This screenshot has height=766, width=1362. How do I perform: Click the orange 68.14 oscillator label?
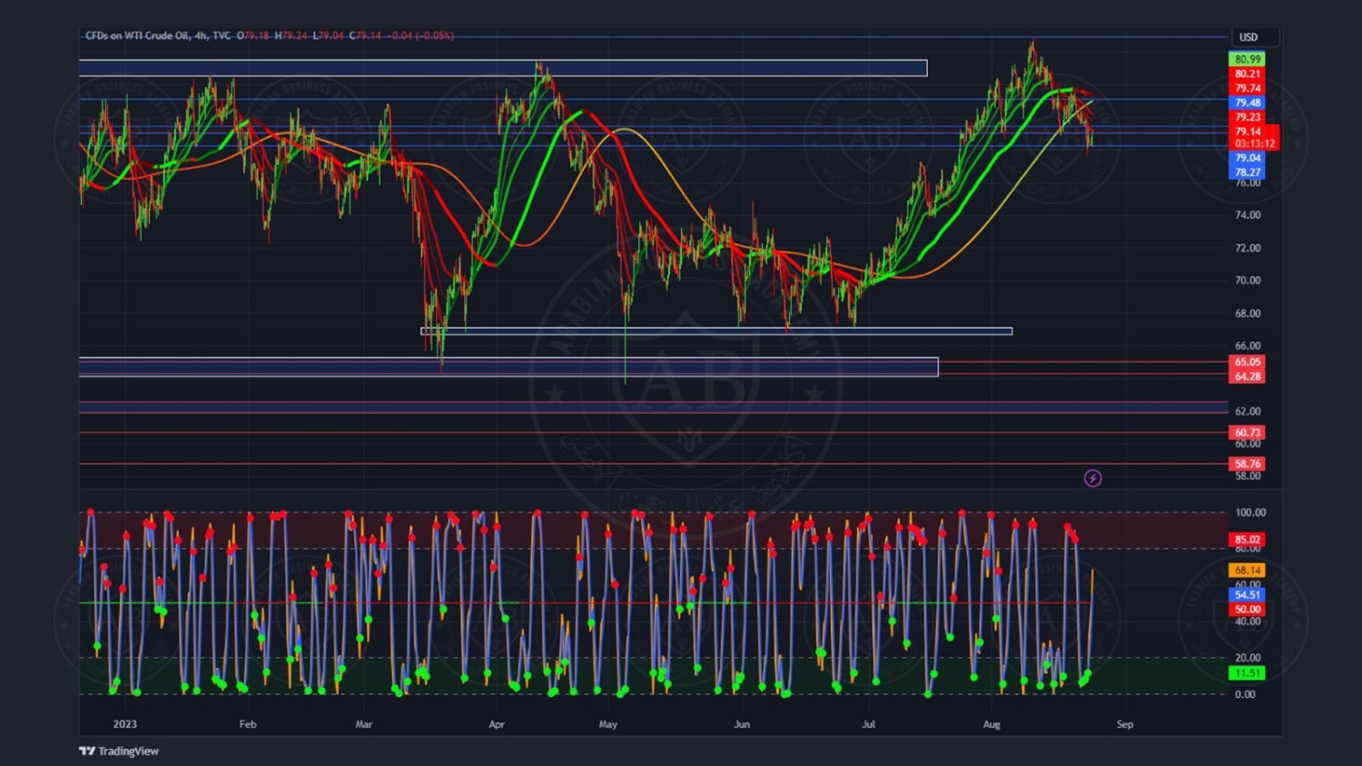pyautogui.click(x=1247, y=570)
